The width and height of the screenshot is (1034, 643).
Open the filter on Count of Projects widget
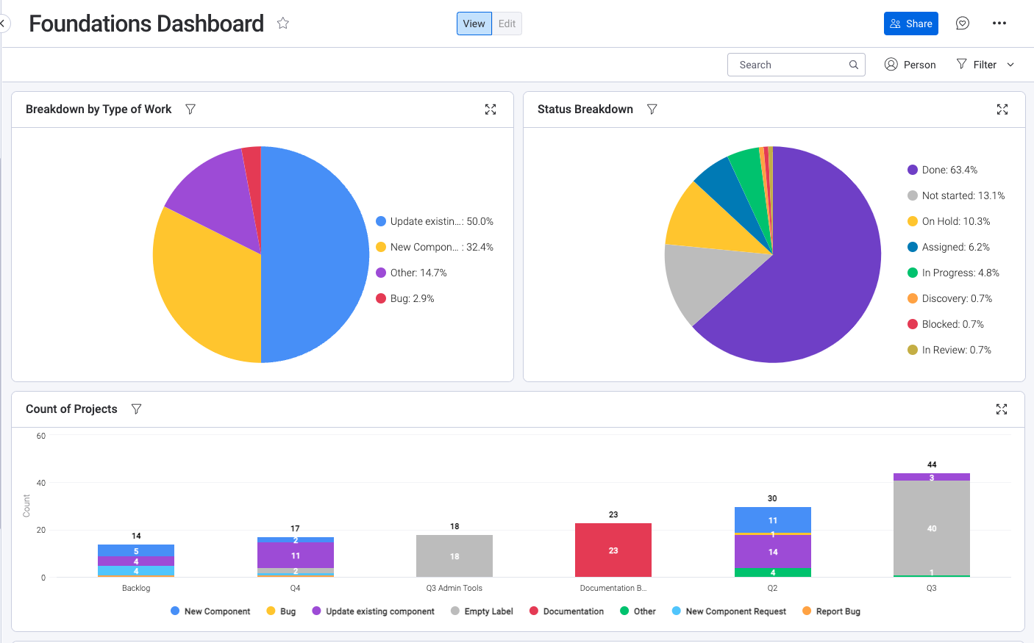tap(136, 409)
